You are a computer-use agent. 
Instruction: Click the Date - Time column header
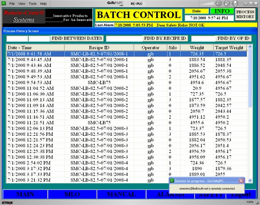(x=35, y=48)
